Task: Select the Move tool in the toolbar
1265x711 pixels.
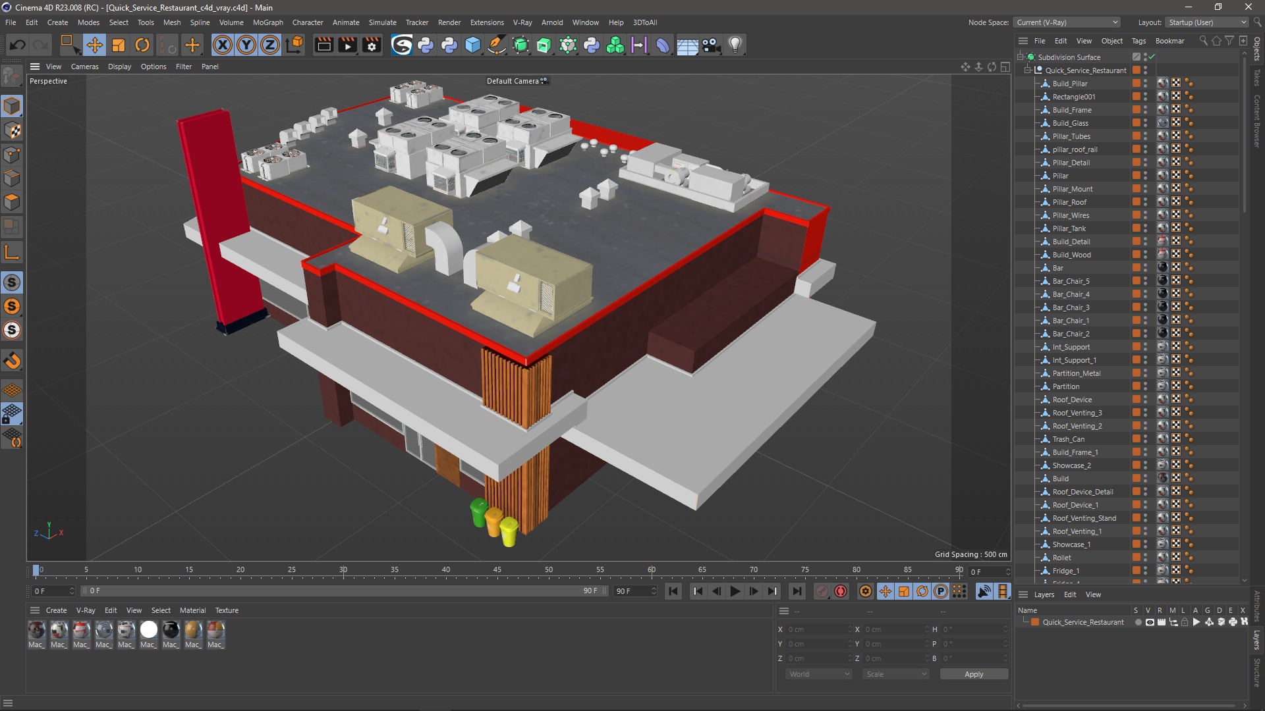Action: [94, 45]
